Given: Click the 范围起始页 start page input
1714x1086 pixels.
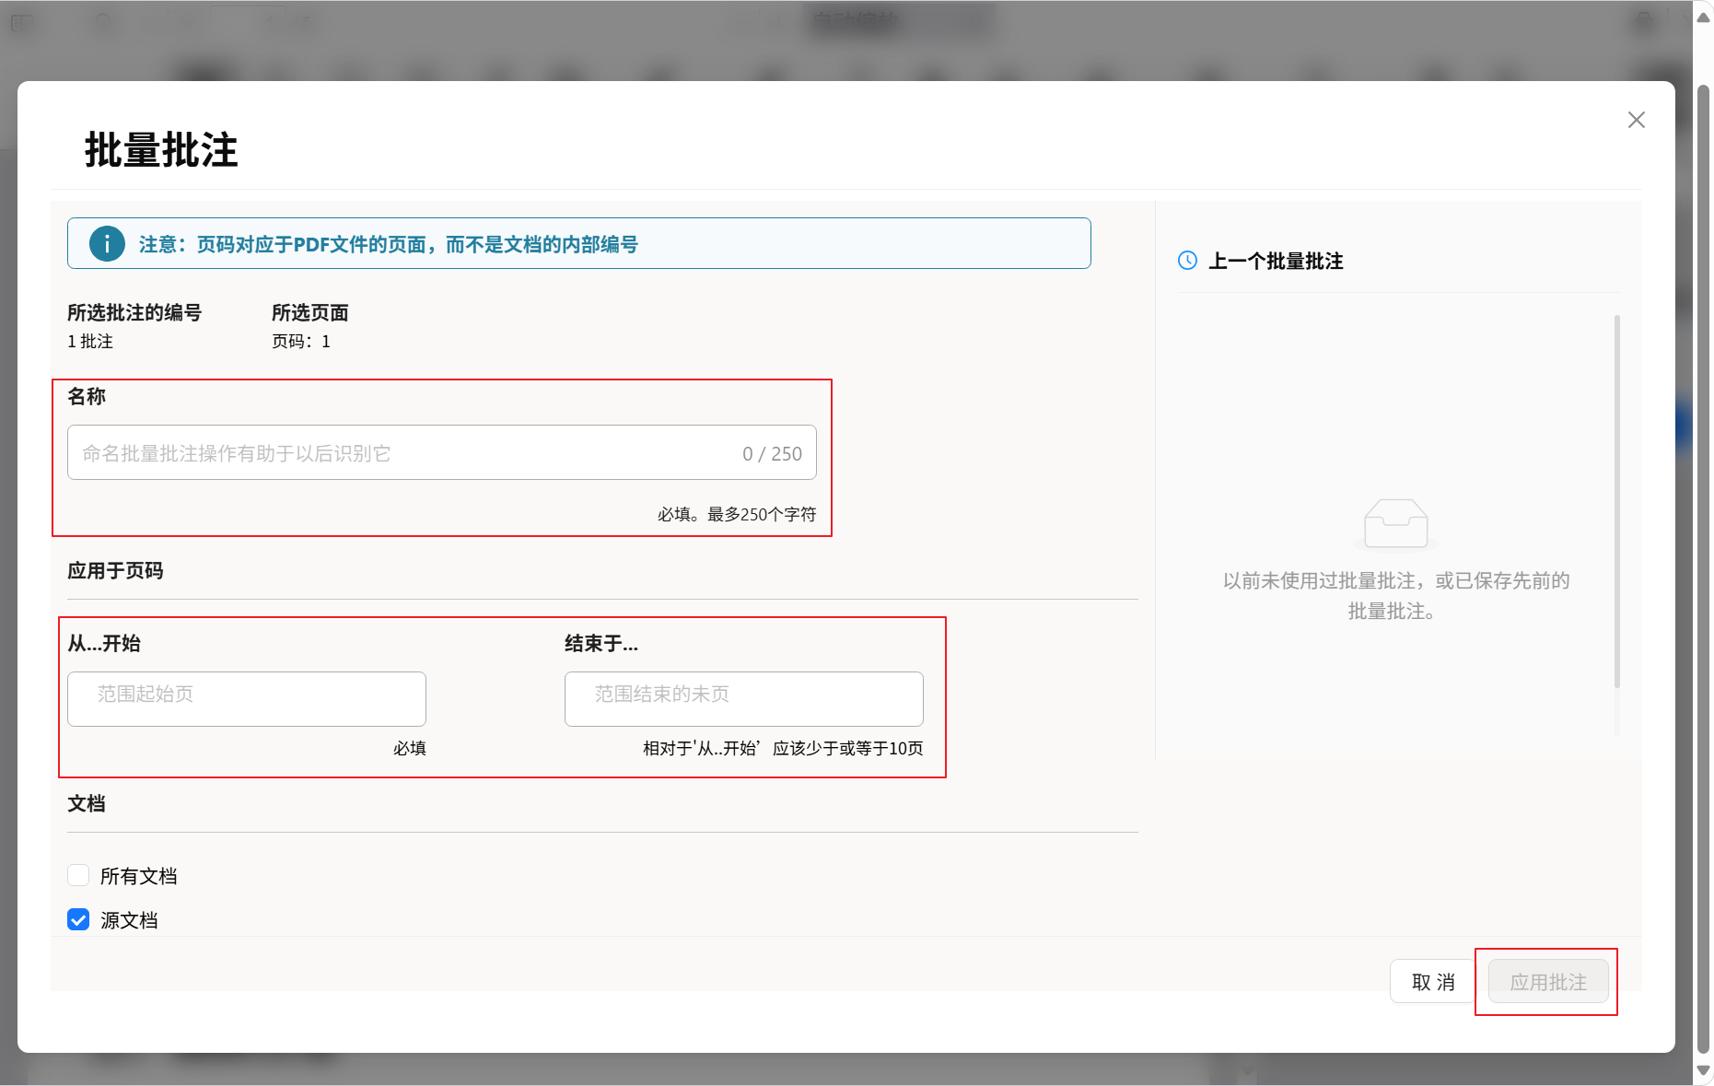Looking at the screenshot, I should pyautogui.click(x=247, y=698).
